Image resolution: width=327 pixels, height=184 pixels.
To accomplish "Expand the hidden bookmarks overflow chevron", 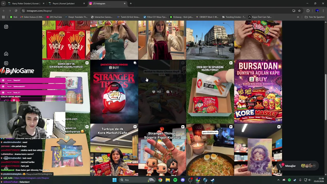I will [x=298, y=17].
